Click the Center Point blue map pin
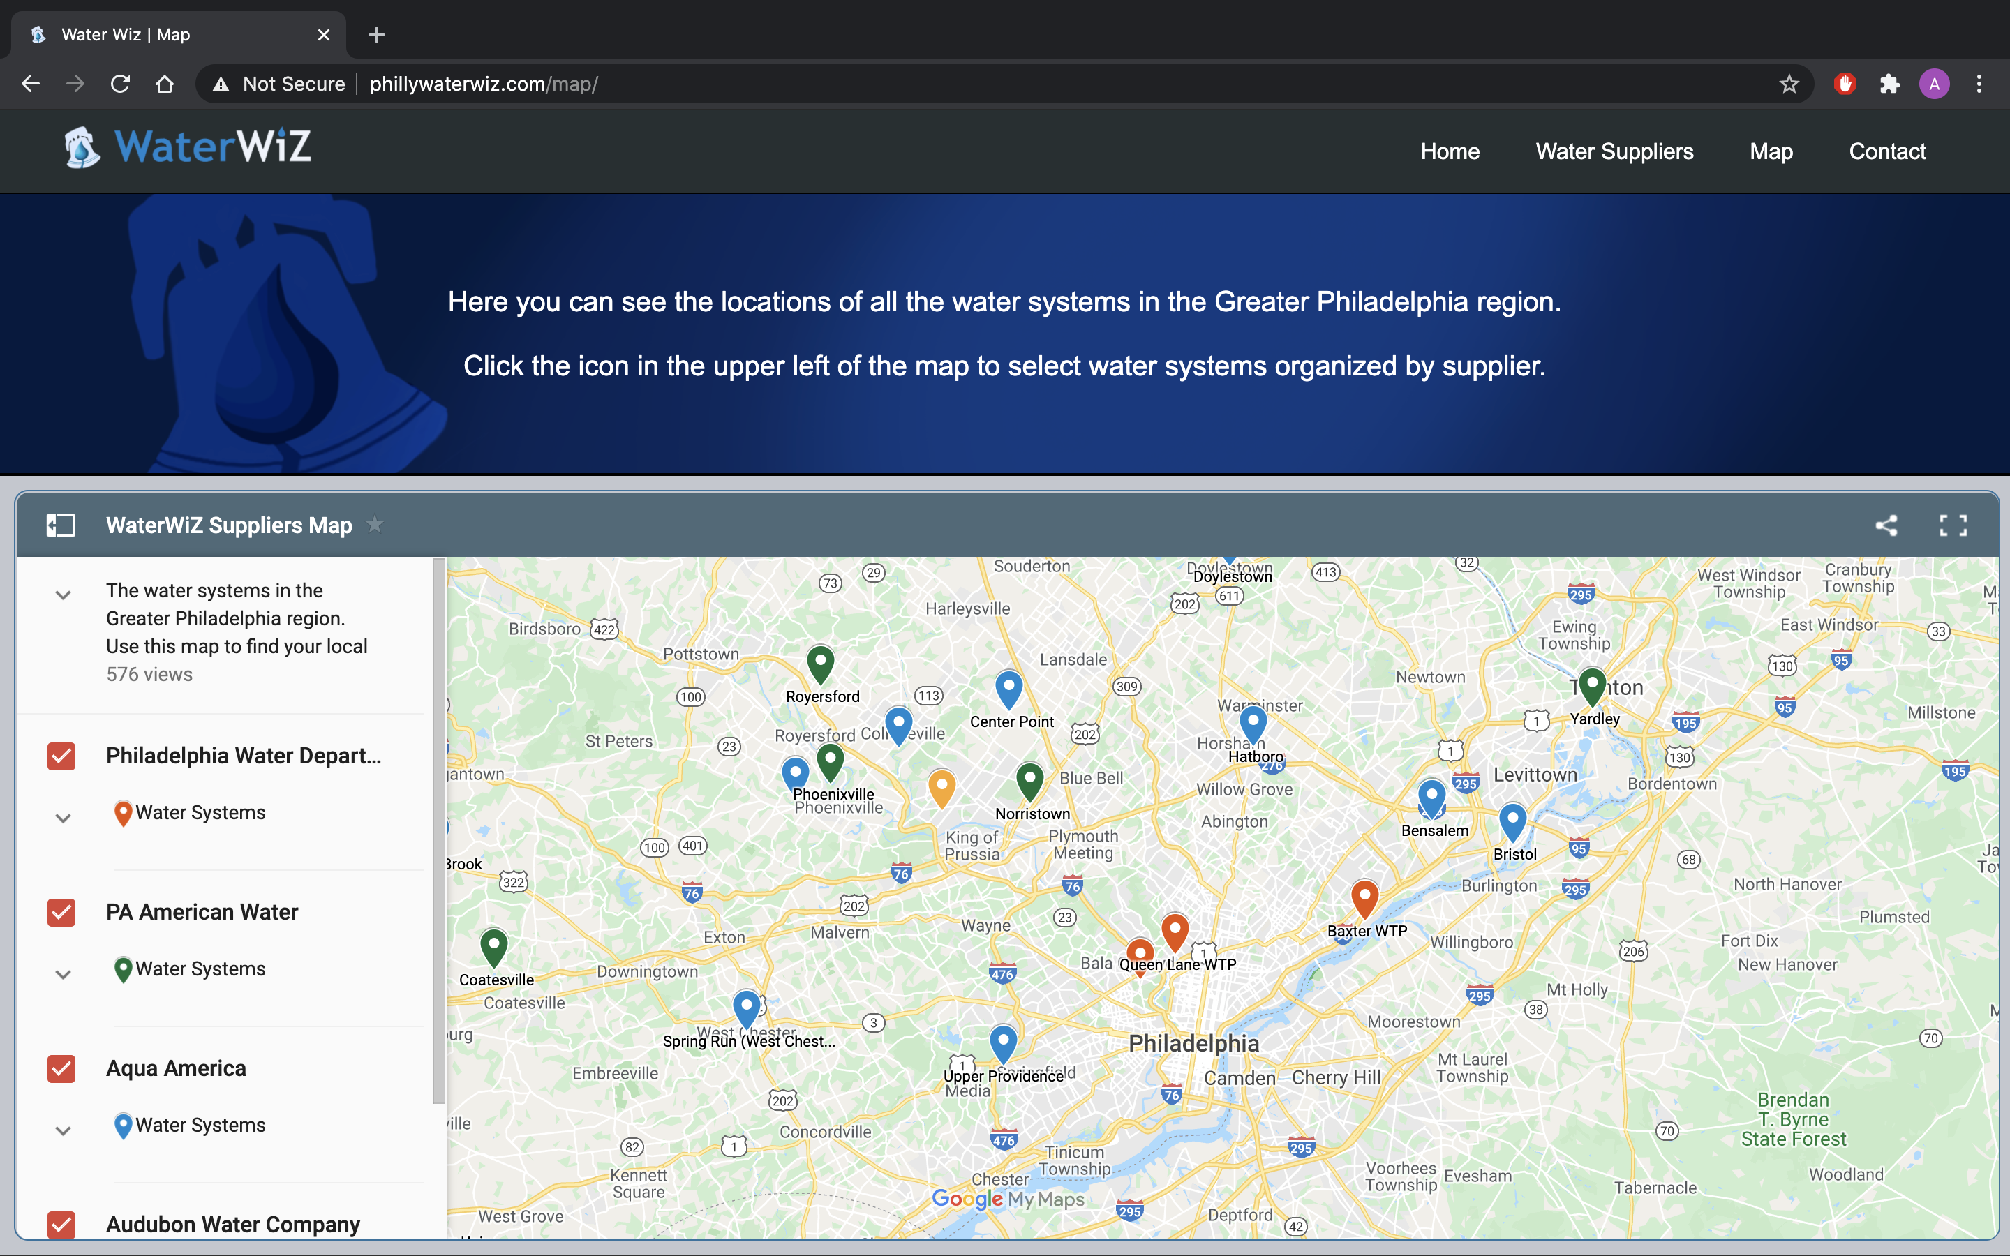The image size is (2010, 1256). pyautogui.click(x=1008, y=687)
